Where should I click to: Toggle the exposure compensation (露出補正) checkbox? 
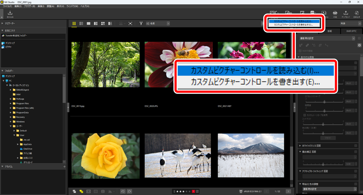pos(356,151)
